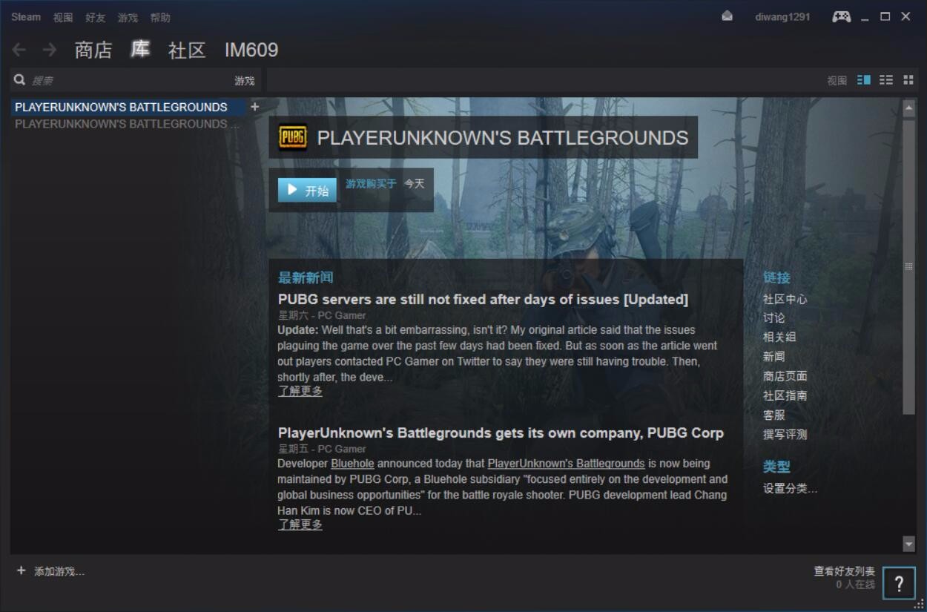Click the plus icon beside selected game

pos(254,107)
